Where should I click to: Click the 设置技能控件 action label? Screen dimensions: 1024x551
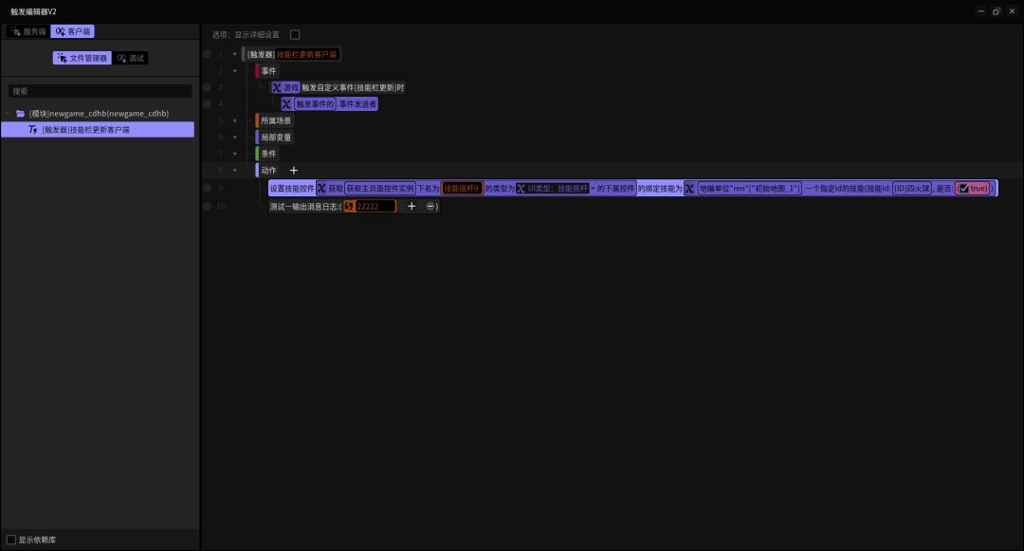[x=292, y=188]
